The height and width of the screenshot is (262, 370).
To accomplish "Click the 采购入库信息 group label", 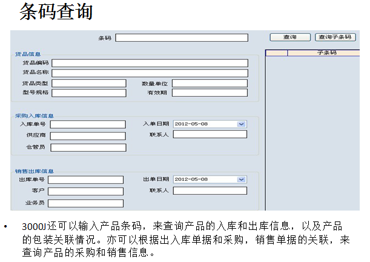I will coord(35,116).
